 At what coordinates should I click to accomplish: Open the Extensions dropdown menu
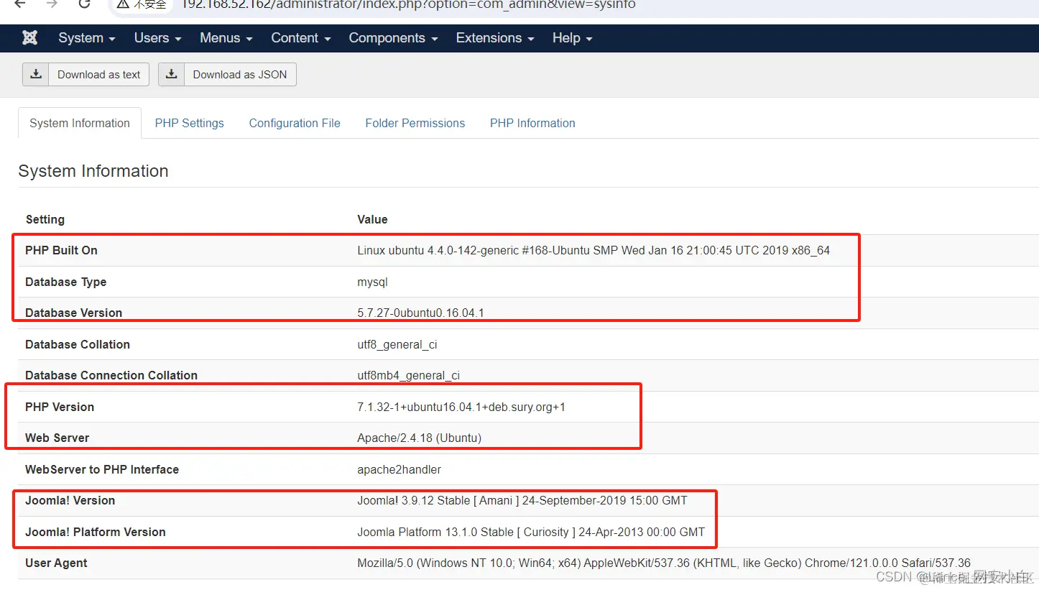[x=495, y=38]
